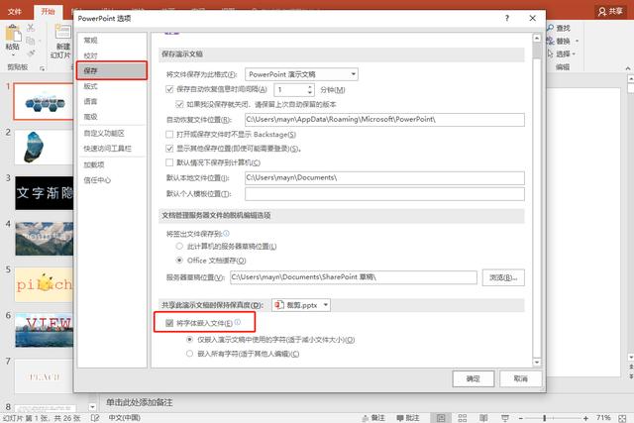Click the 默认个人模板位置 empty field
Image resolution: width=634 pixels, height=423 pixels.
(384, 194)
